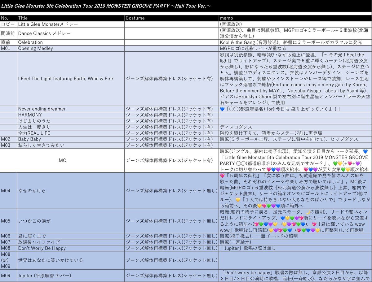
Task: Select the 'Baby Baby' title cell
Action: pyautogui.click(x=71, y=139)
